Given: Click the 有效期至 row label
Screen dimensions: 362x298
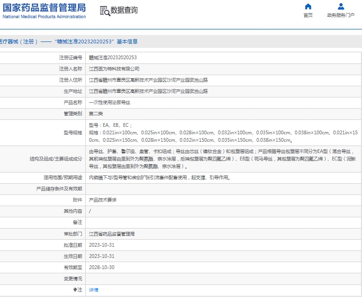Looking at the screenshot, I should tap(73, 268).
